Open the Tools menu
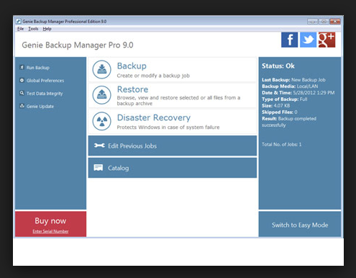 (33, 29)
